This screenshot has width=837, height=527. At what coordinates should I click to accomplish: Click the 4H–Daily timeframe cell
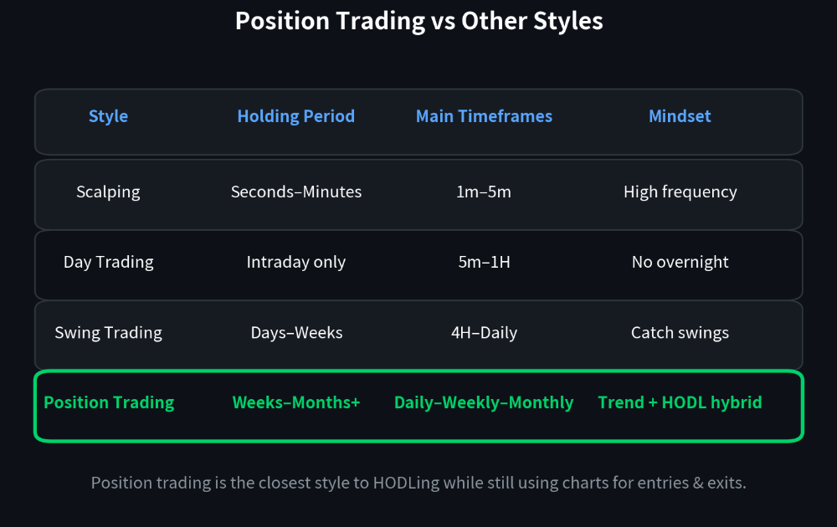click(x=484, y=333)
